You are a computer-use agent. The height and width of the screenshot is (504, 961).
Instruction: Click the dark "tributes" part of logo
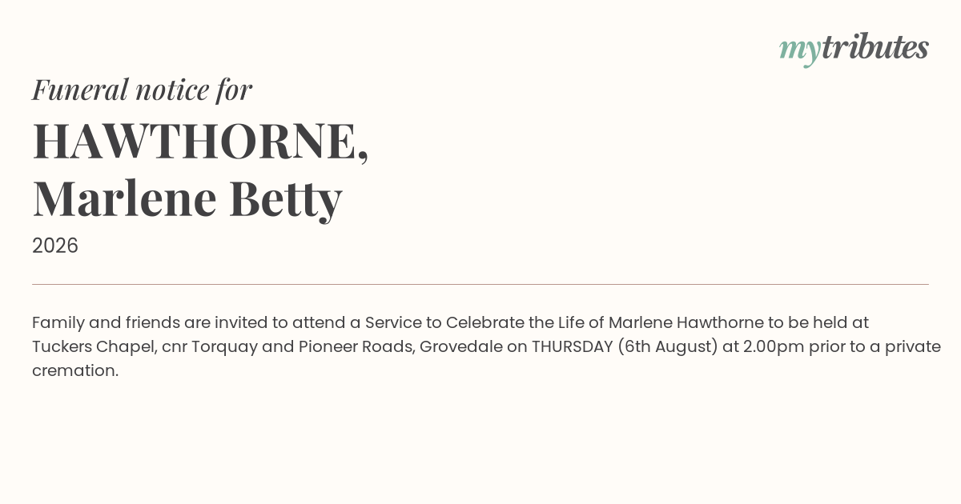coord(875,47)
